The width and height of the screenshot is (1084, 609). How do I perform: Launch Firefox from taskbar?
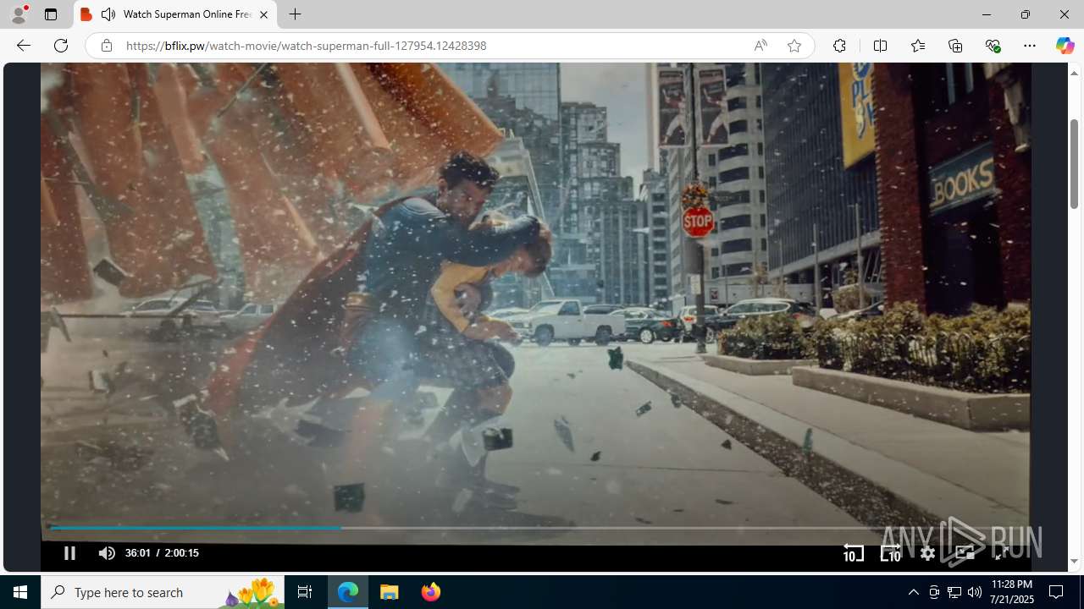[430, 592]
